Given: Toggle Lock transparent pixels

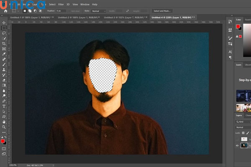Looking at the screenshot, I should (243, 133).
